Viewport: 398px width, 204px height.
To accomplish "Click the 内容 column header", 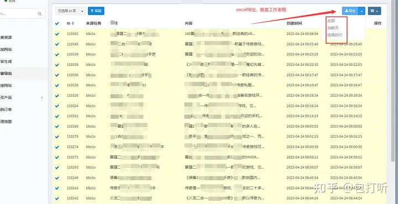I will pos(188,23).
